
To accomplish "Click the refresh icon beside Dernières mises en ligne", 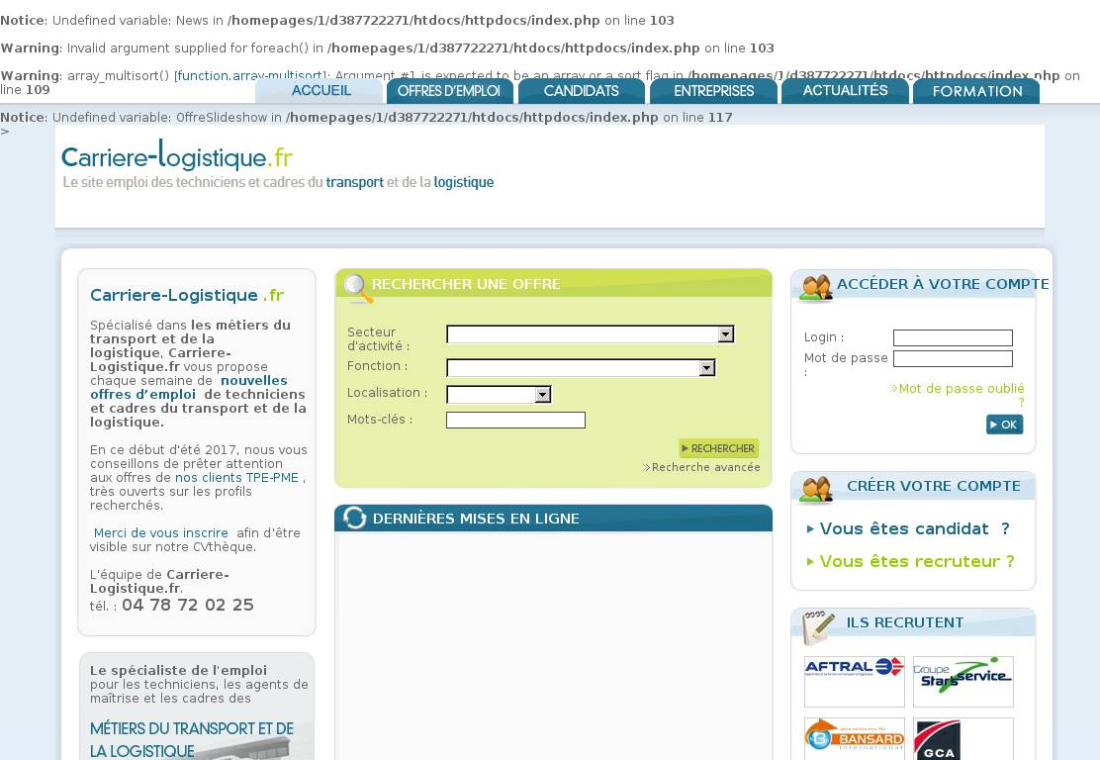I will 354,519.
